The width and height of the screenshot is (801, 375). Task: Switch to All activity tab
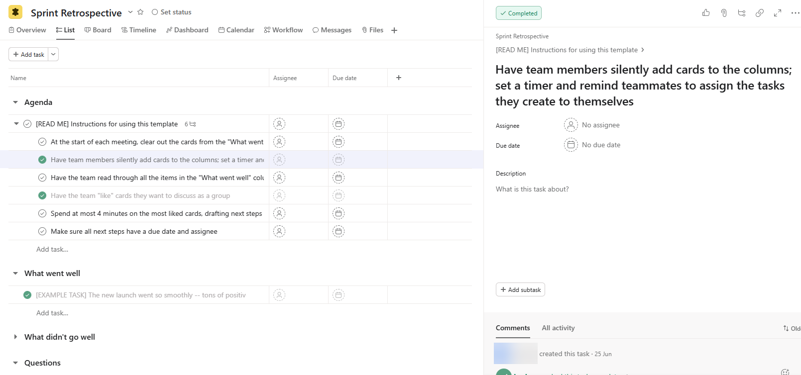(558, 328)
